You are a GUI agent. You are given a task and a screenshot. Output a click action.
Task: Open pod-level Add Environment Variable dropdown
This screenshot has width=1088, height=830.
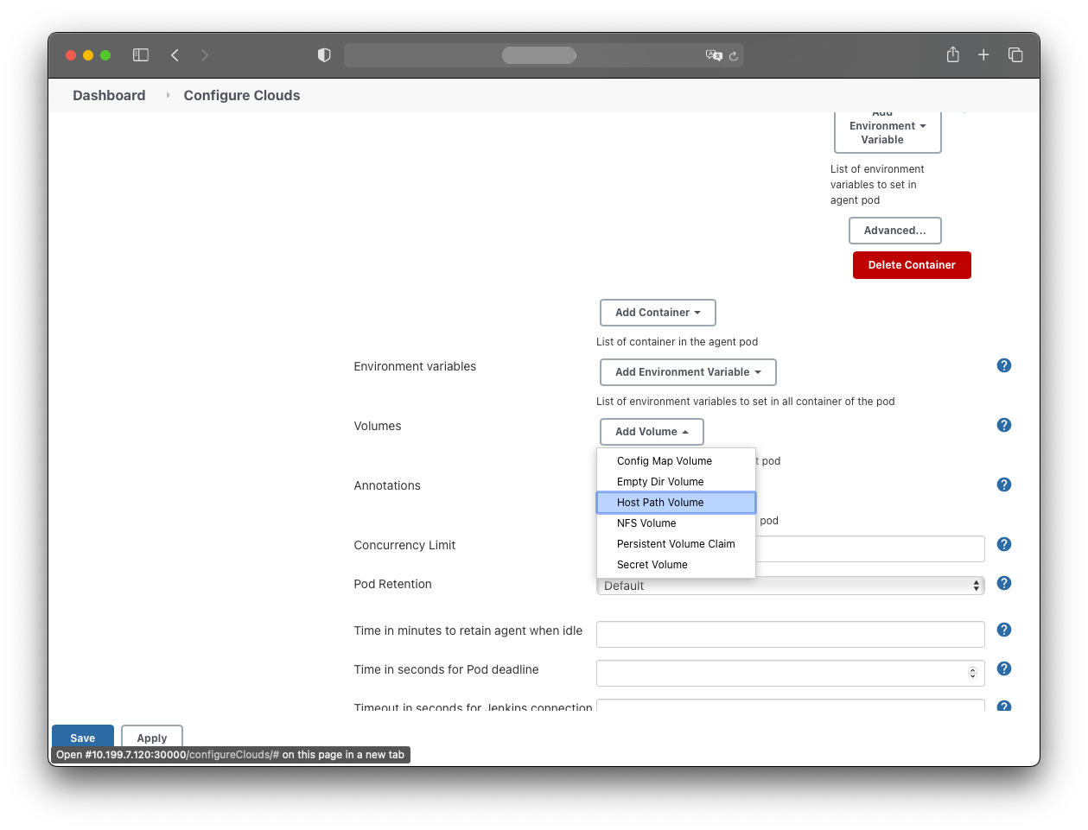pos(688,372)
